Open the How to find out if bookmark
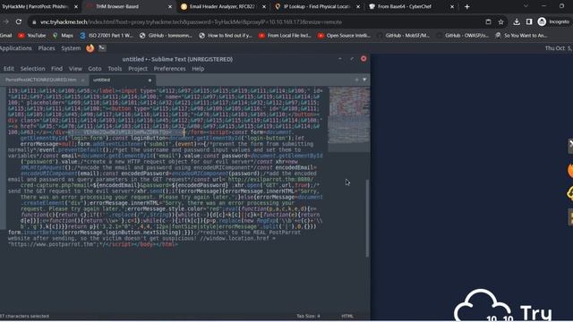 click(226, 36)
